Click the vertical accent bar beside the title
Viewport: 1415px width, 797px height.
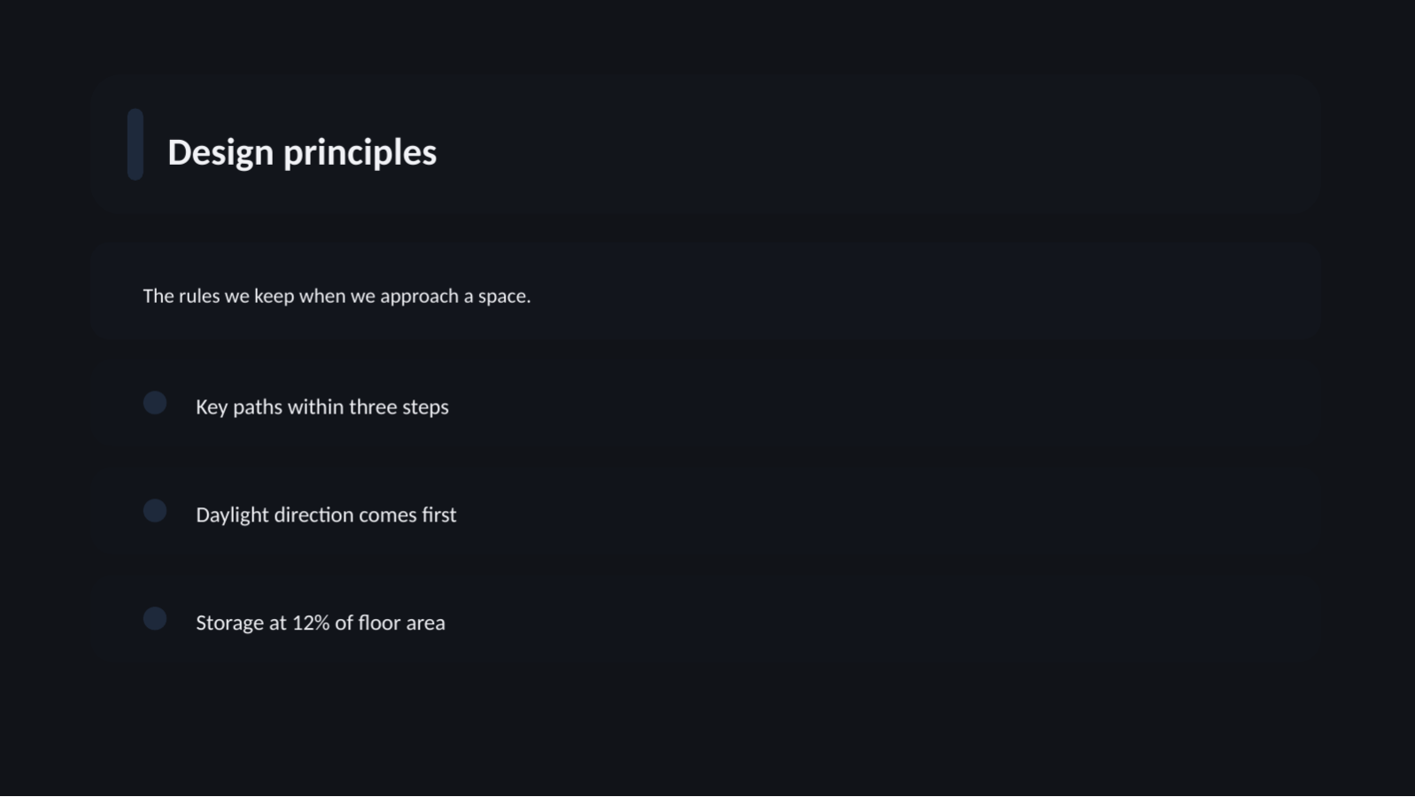click(135, 144)
